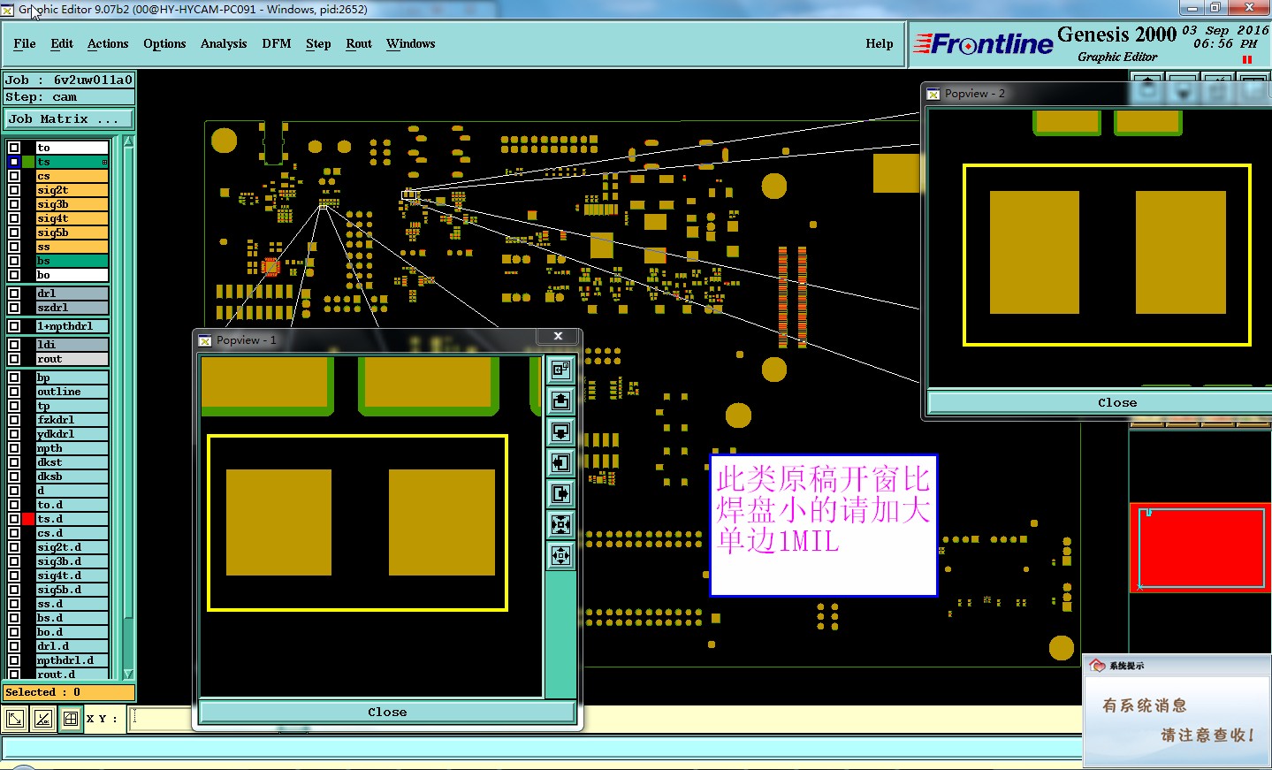
Task: Open the File menu
Action: pyautogui.click(x=25, y=43)
